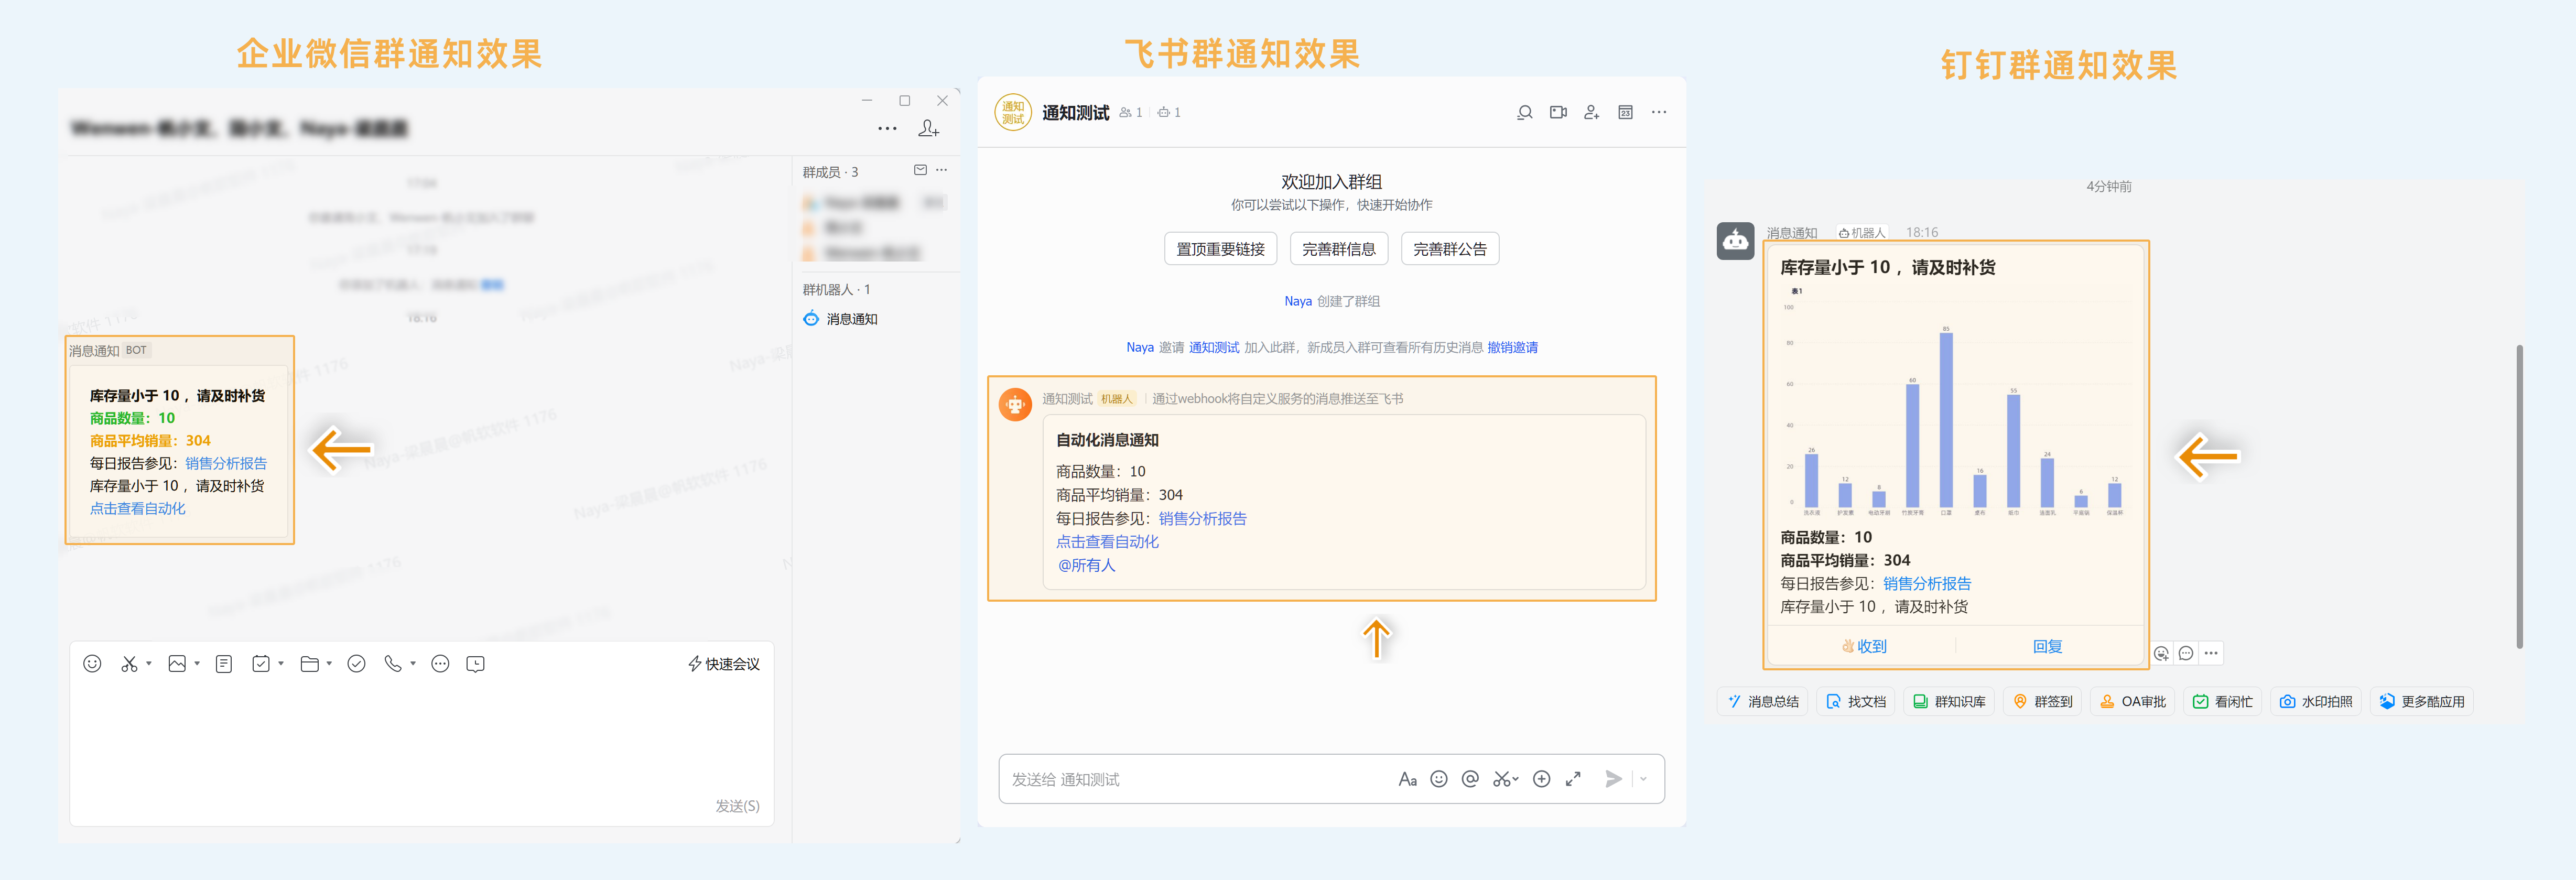Open Feishu text formatting Aa tool
The height and width of the screenshot is (880, 2576).
(1407, 779)
